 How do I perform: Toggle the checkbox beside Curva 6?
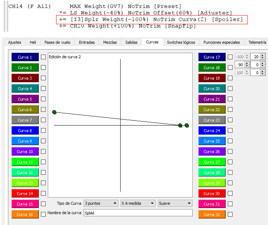(x=43, y=110)
